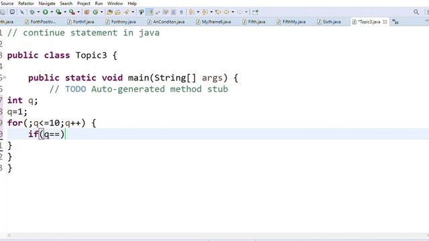Image resolution: width=429 pixels, height=241 pixels.
Task: Click the Next Annotation icon
Action: 191,12
